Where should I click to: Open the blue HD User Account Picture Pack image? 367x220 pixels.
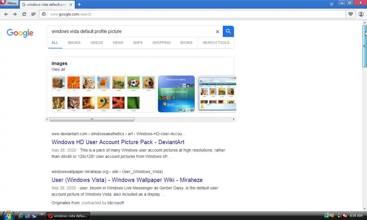click(x=176, y=94)
